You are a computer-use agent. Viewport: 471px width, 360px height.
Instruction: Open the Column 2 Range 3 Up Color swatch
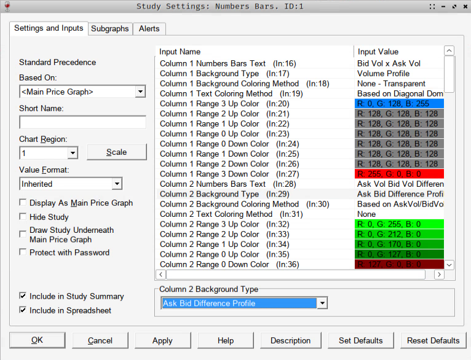pos(399,224)
